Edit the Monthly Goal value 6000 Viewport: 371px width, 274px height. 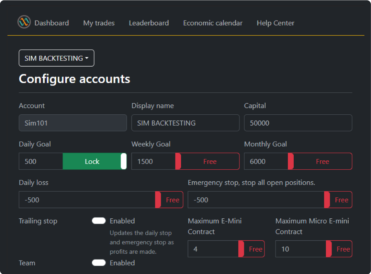(x=266, y=161)
